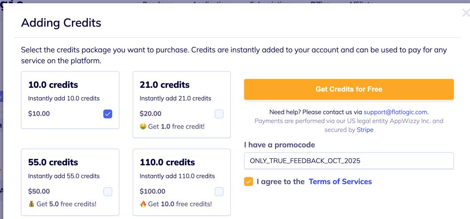Click the 110.0 credits card heading
The width and height of the screenshot is (470, 219).
click(167, 162)
